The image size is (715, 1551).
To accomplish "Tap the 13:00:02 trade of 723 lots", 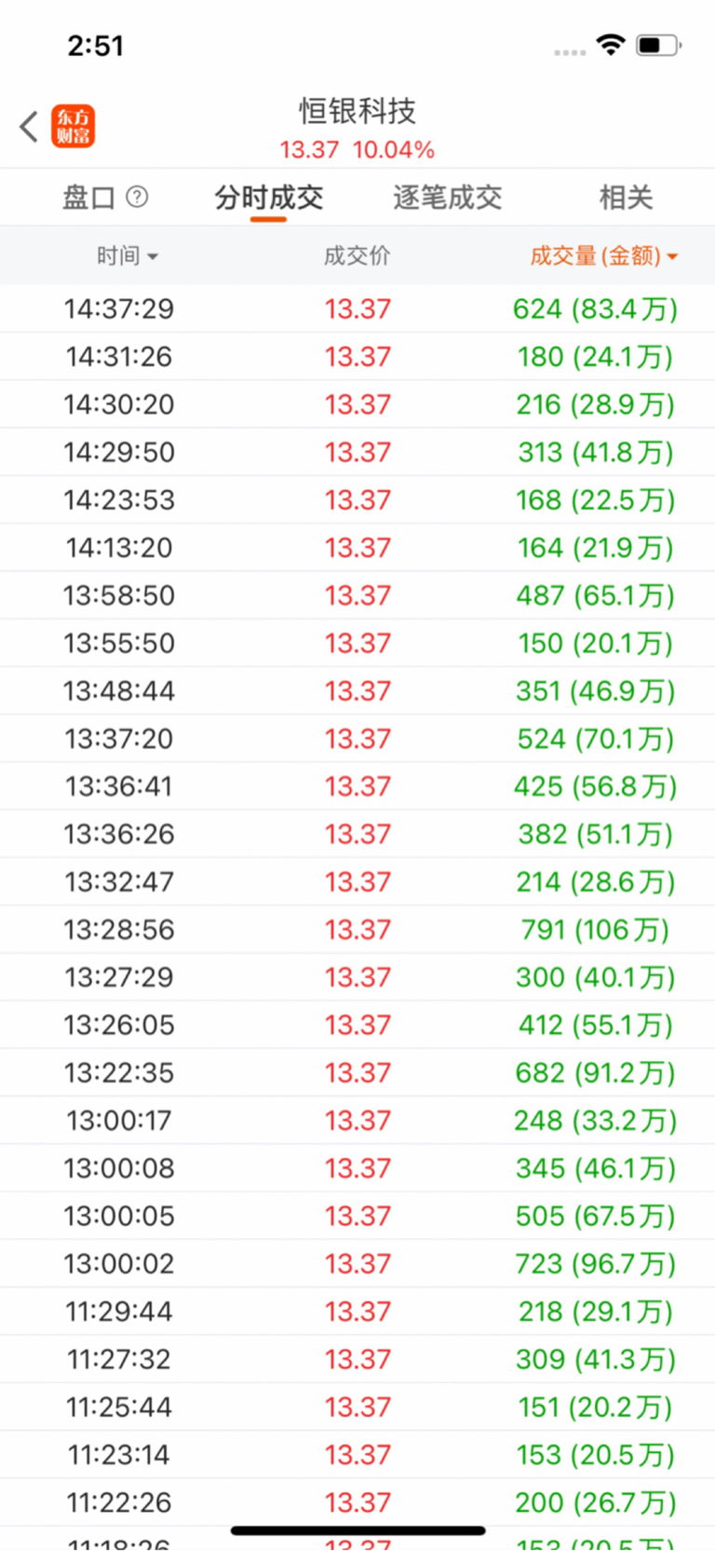I will tap(357, 1263).
